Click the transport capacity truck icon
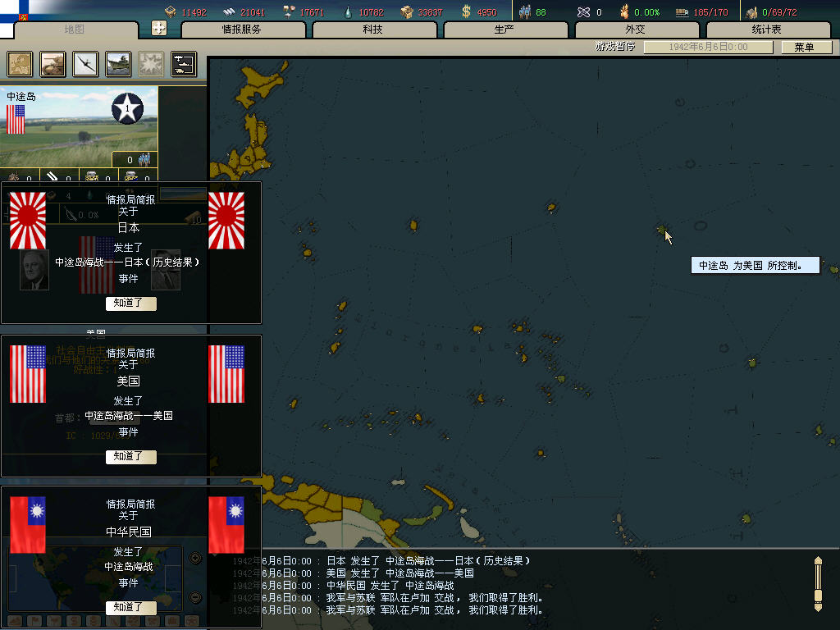 coord(682,11)
